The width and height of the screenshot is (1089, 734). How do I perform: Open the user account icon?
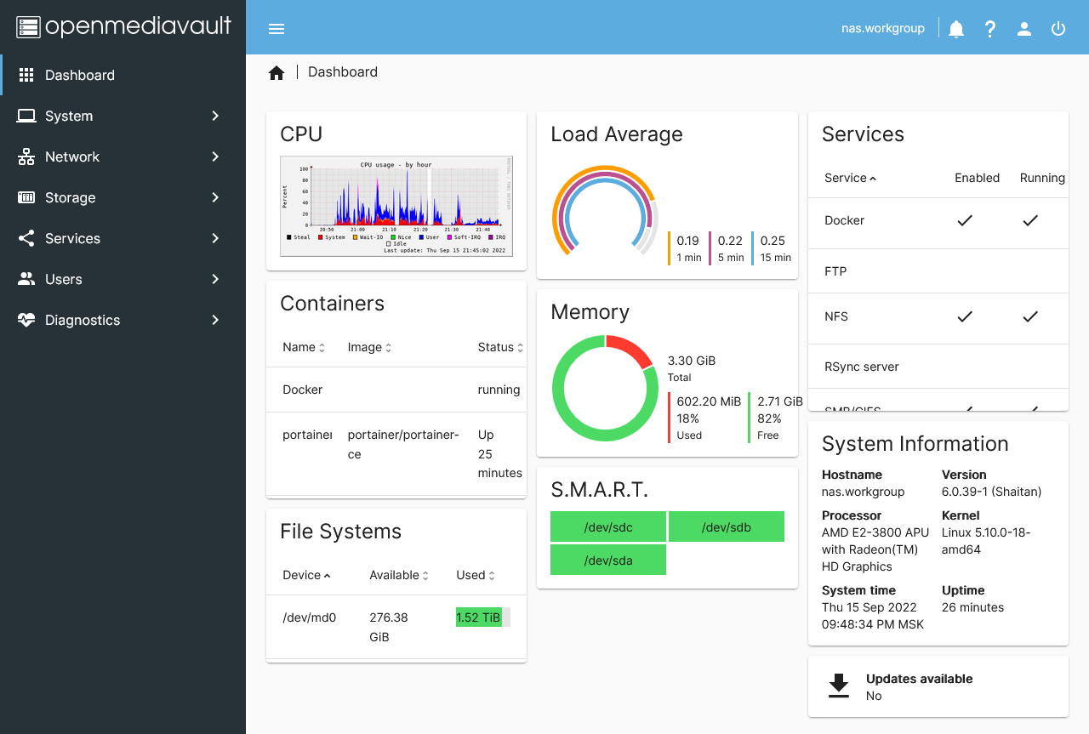tap(1024, 29)
